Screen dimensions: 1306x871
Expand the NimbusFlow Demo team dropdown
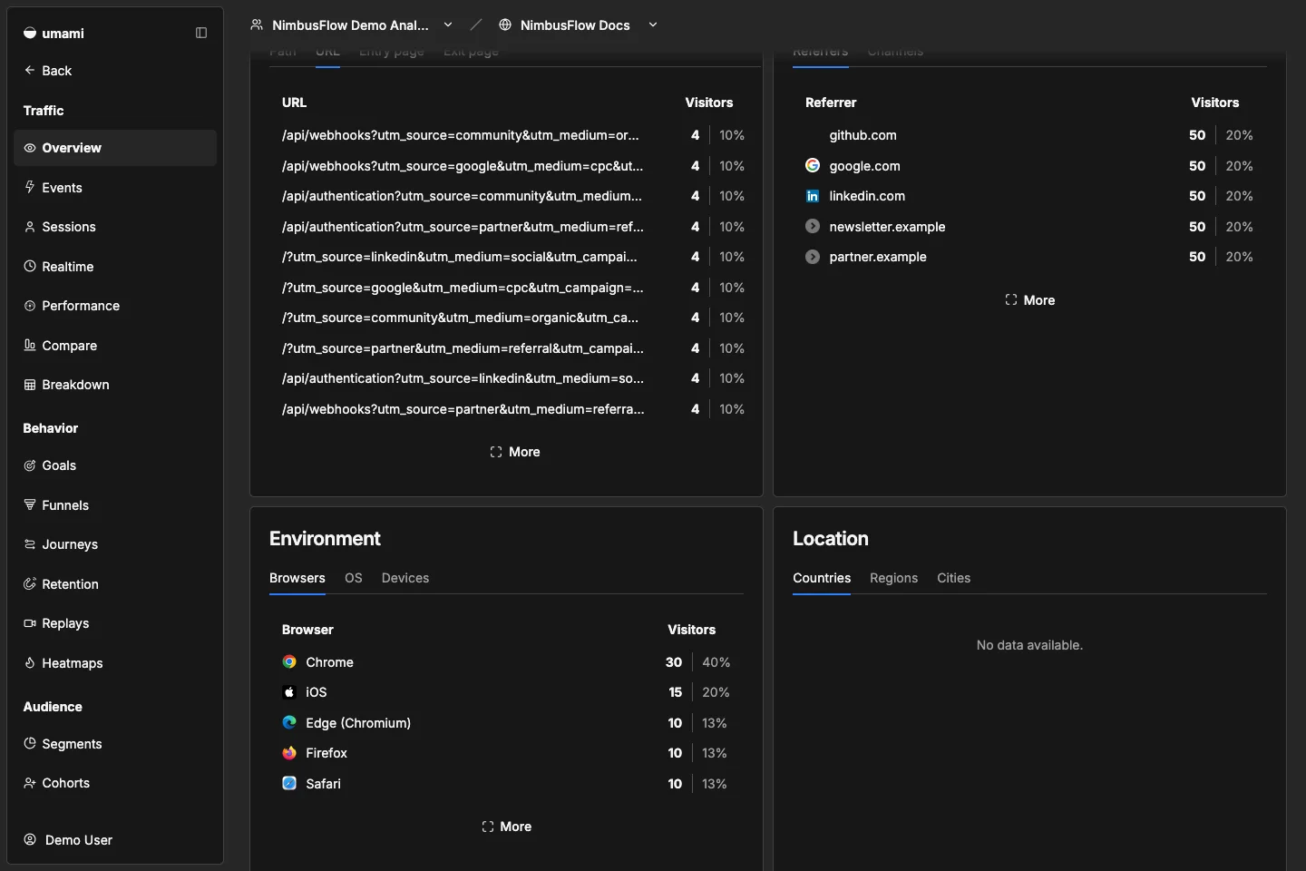(448, 24)
